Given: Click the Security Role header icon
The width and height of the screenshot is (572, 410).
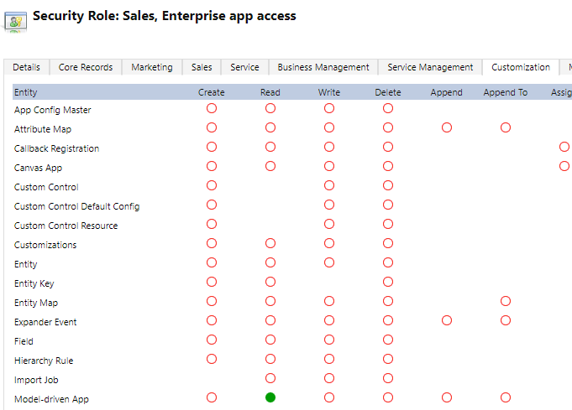Looking at the screenshot, I should (x=15, y=21).
